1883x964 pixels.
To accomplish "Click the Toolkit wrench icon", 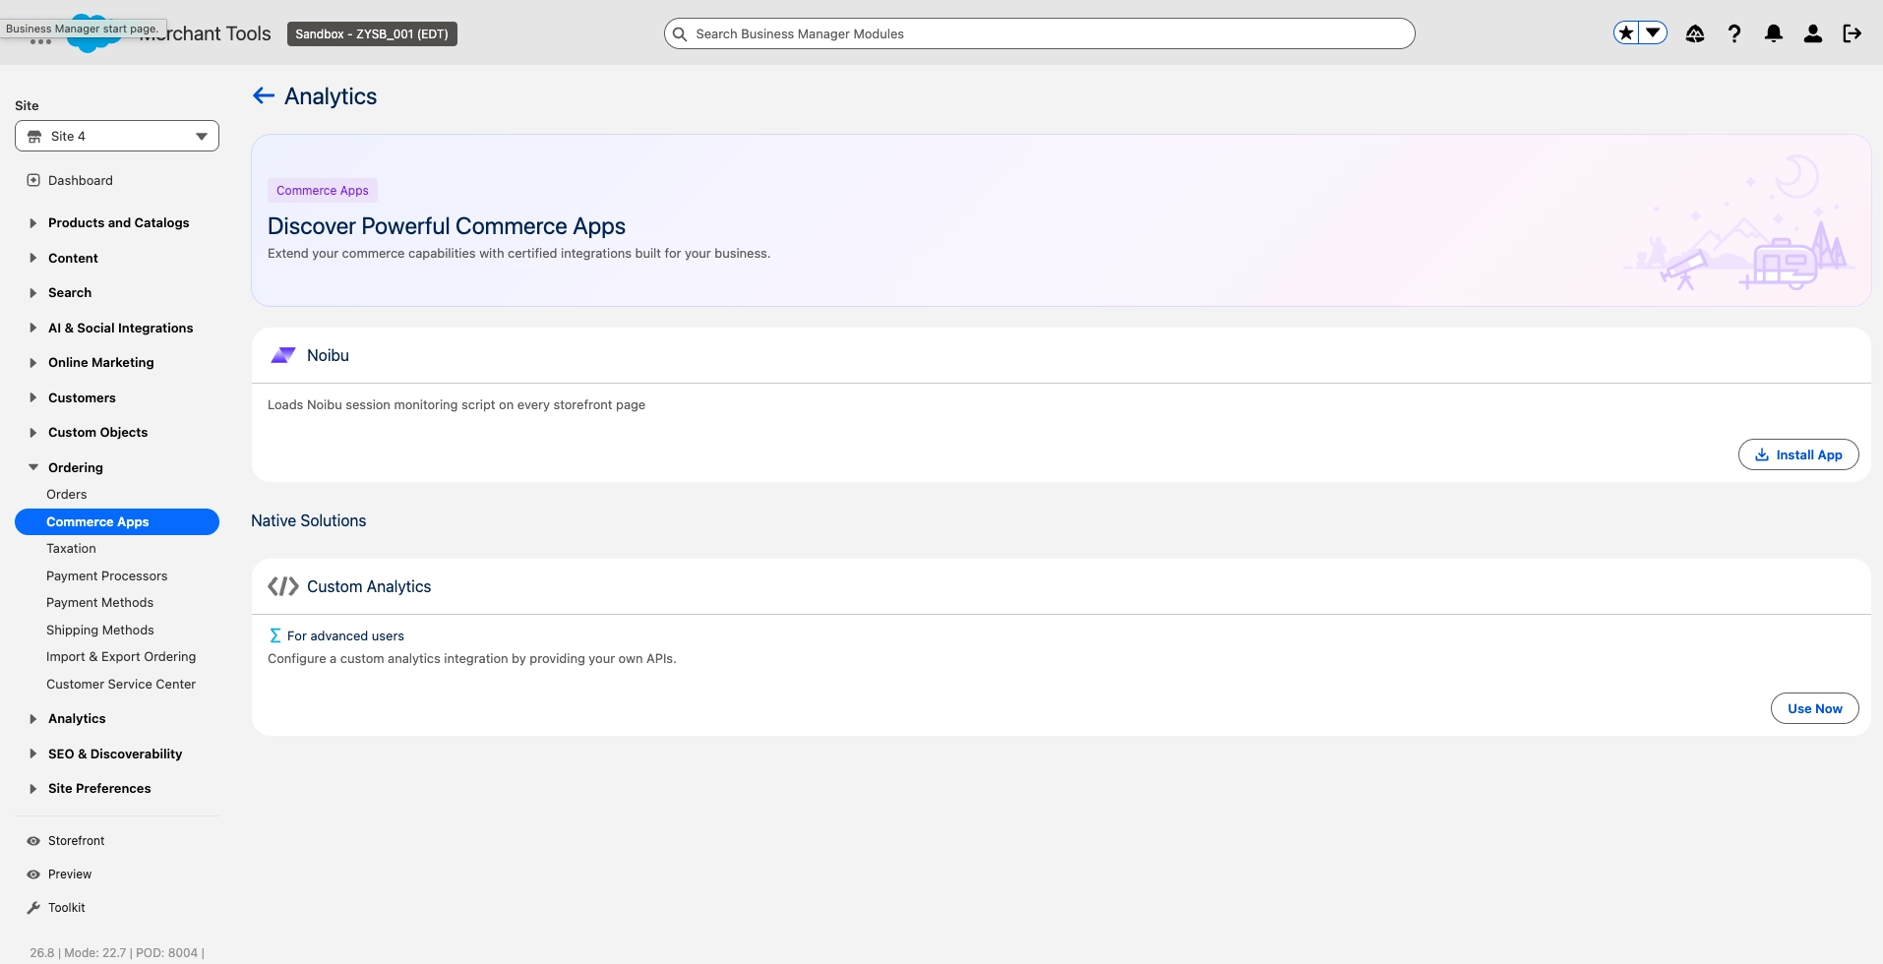I will [33, 908].
